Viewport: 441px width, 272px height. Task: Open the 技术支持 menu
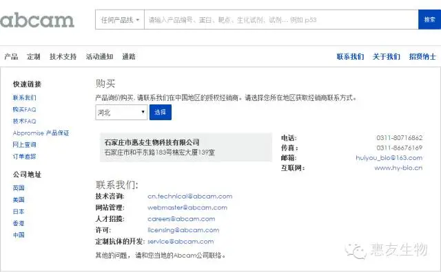click(63, 56)
